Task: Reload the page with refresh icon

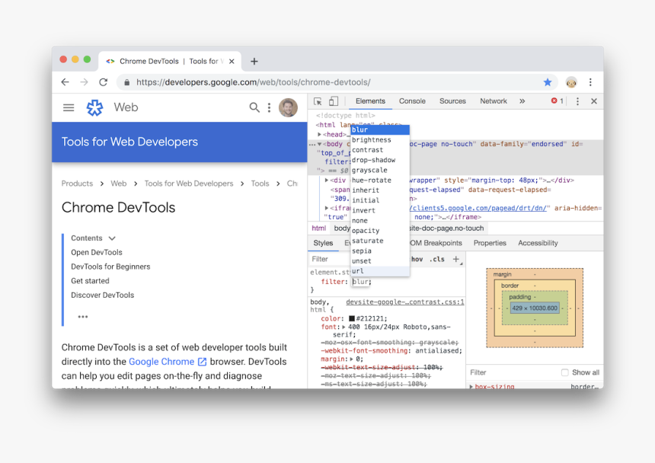Action: (103, 82)
